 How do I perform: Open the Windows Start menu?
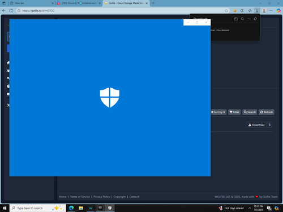tap(5, 208)
